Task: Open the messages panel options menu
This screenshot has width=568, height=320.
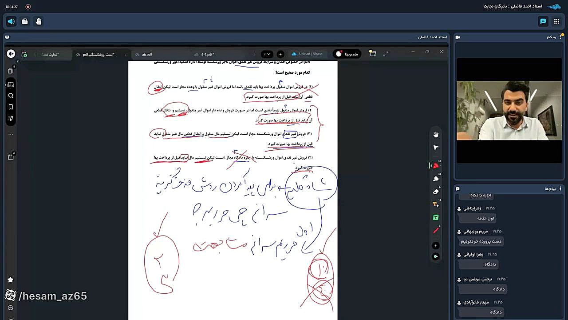Action: pyautogui.click(x=560, y=188)
